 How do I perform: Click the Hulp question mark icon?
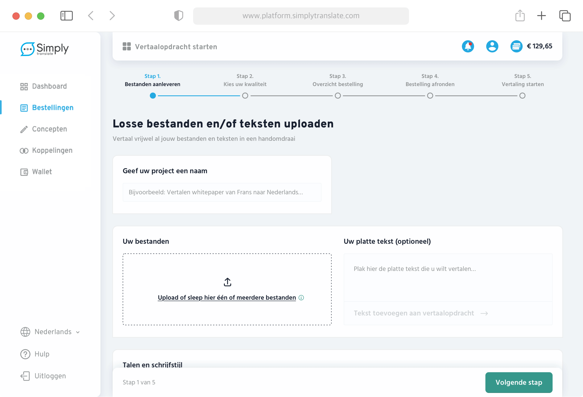pos(25,354)
